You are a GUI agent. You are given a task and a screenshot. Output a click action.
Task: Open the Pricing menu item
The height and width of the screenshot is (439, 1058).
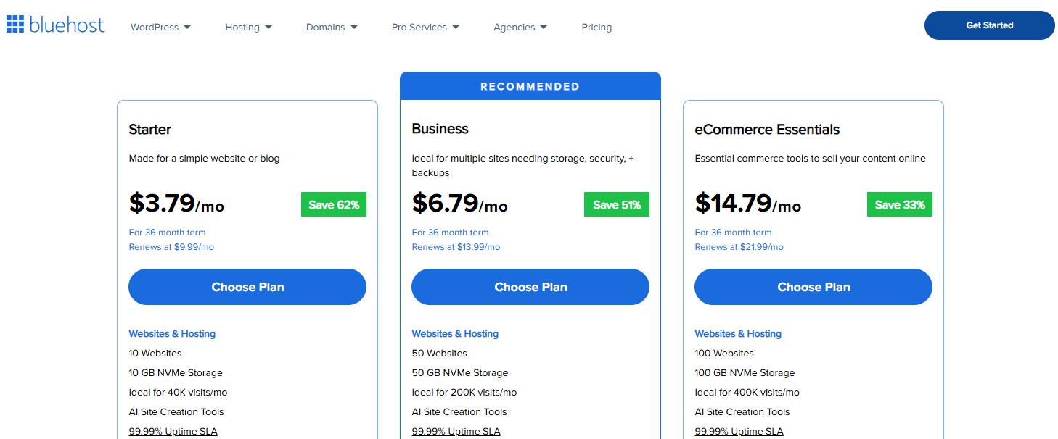[x=596, y=28]
